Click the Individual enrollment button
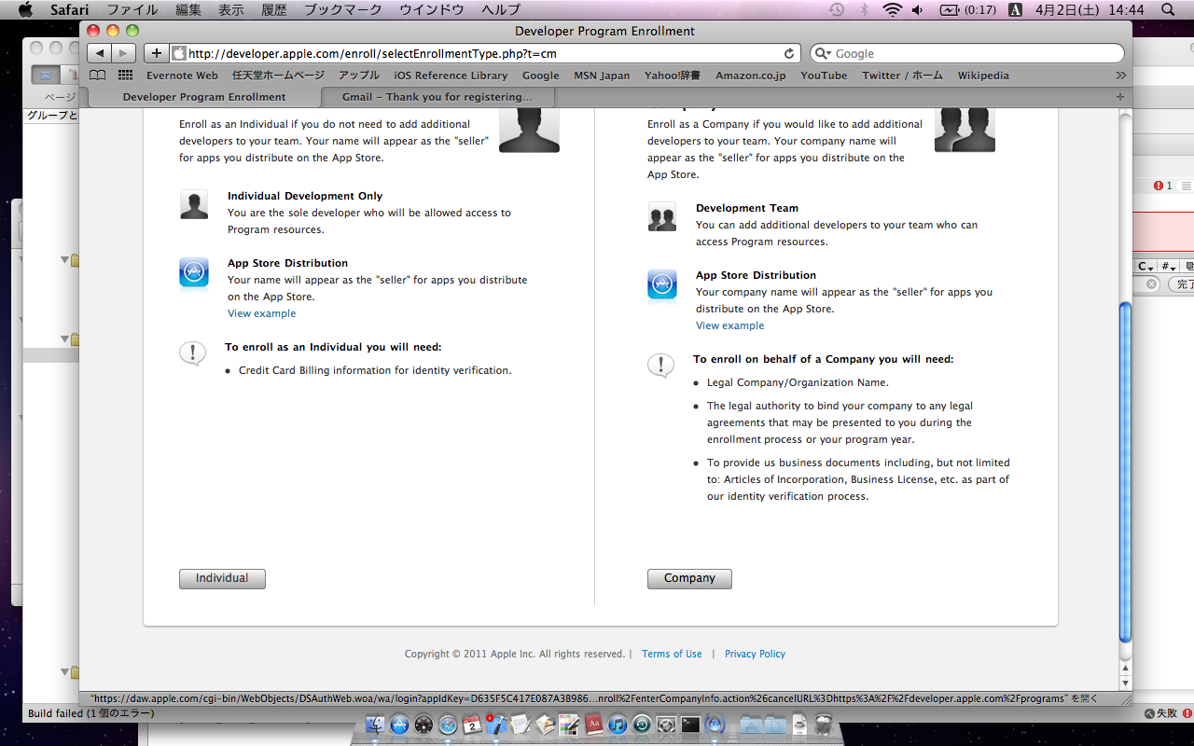This screenshot has width=1194, height=746. tap(222, 579)
